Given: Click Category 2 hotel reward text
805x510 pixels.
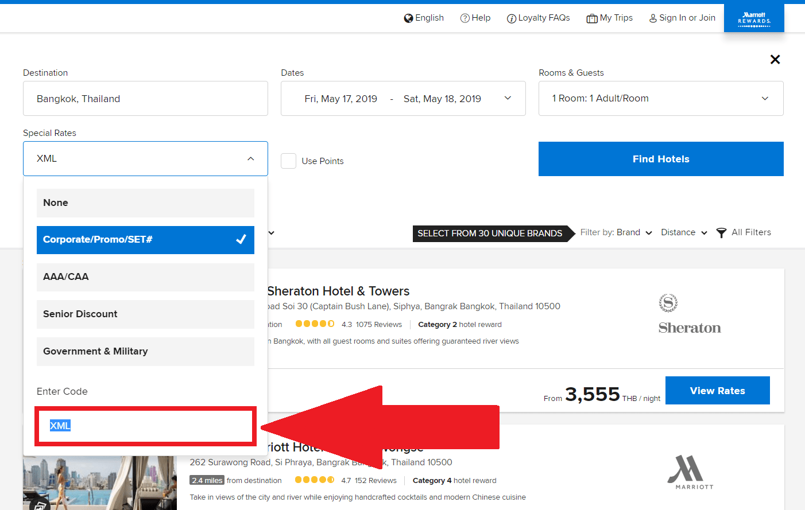Looking at the screenshot, I should (x=460, y=325).
